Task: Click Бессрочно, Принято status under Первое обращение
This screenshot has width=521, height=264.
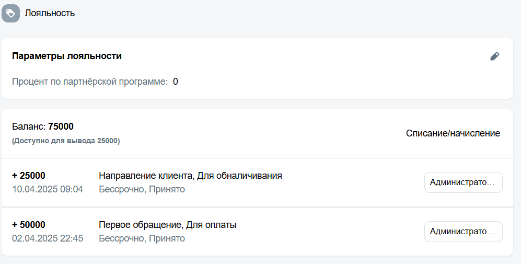Action: [142, 239]
